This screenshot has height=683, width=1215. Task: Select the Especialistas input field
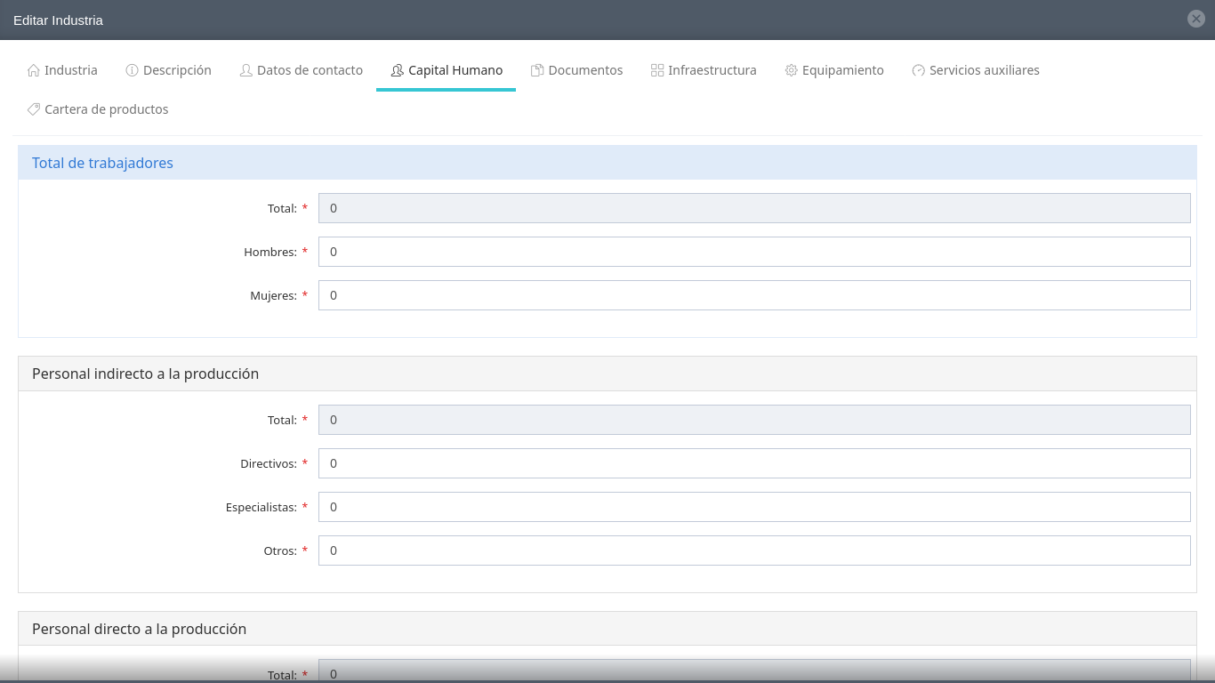pos(753,507)
